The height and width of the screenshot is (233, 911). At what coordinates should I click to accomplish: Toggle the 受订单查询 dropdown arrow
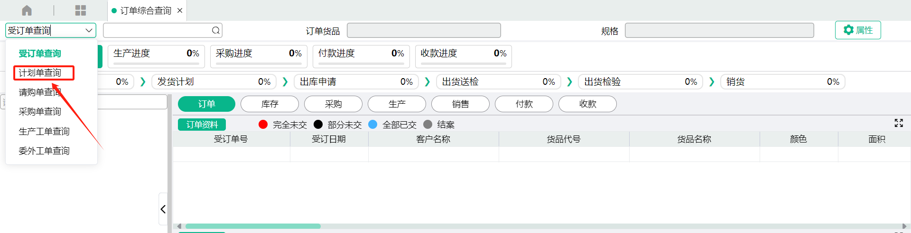(x=89, y=30)
